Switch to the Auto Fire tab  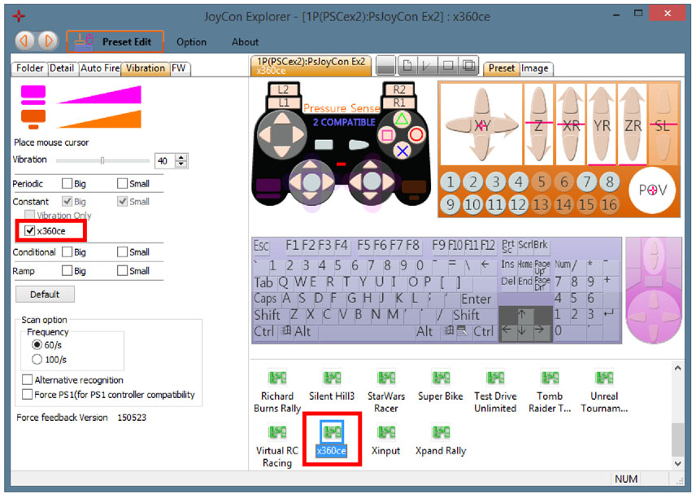click(100, 68)
